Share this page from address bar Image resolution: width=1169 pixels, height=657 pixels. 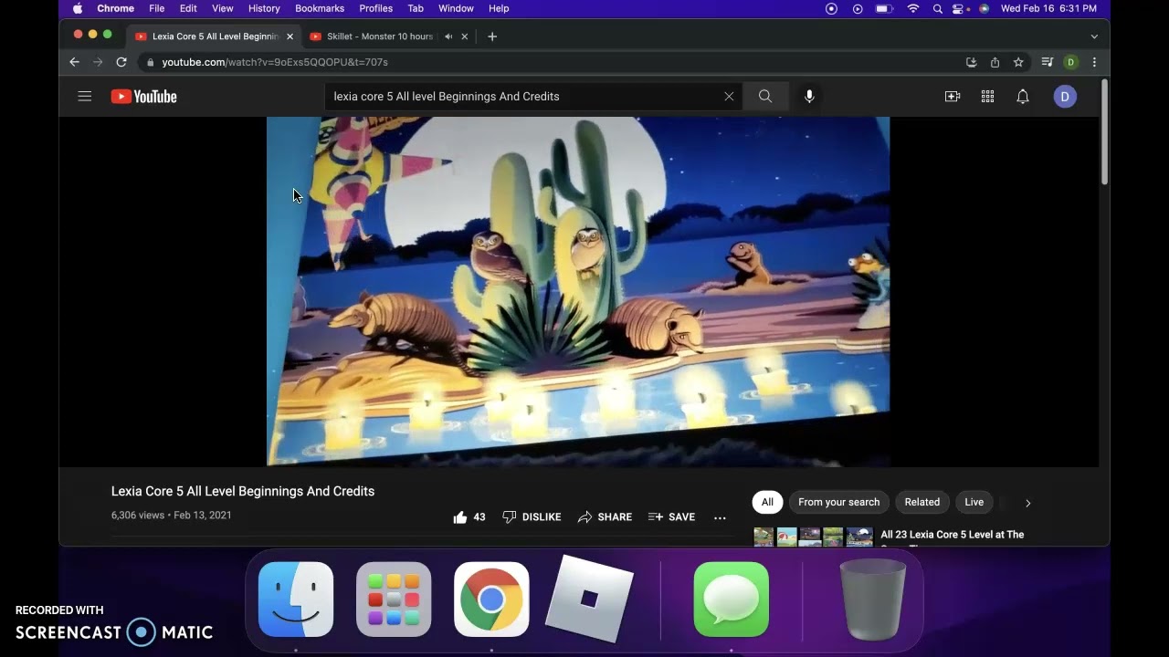995,62
